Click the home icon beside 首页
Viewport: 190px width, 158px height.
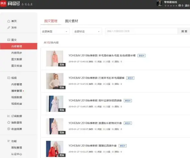click(x=9, y=21)
